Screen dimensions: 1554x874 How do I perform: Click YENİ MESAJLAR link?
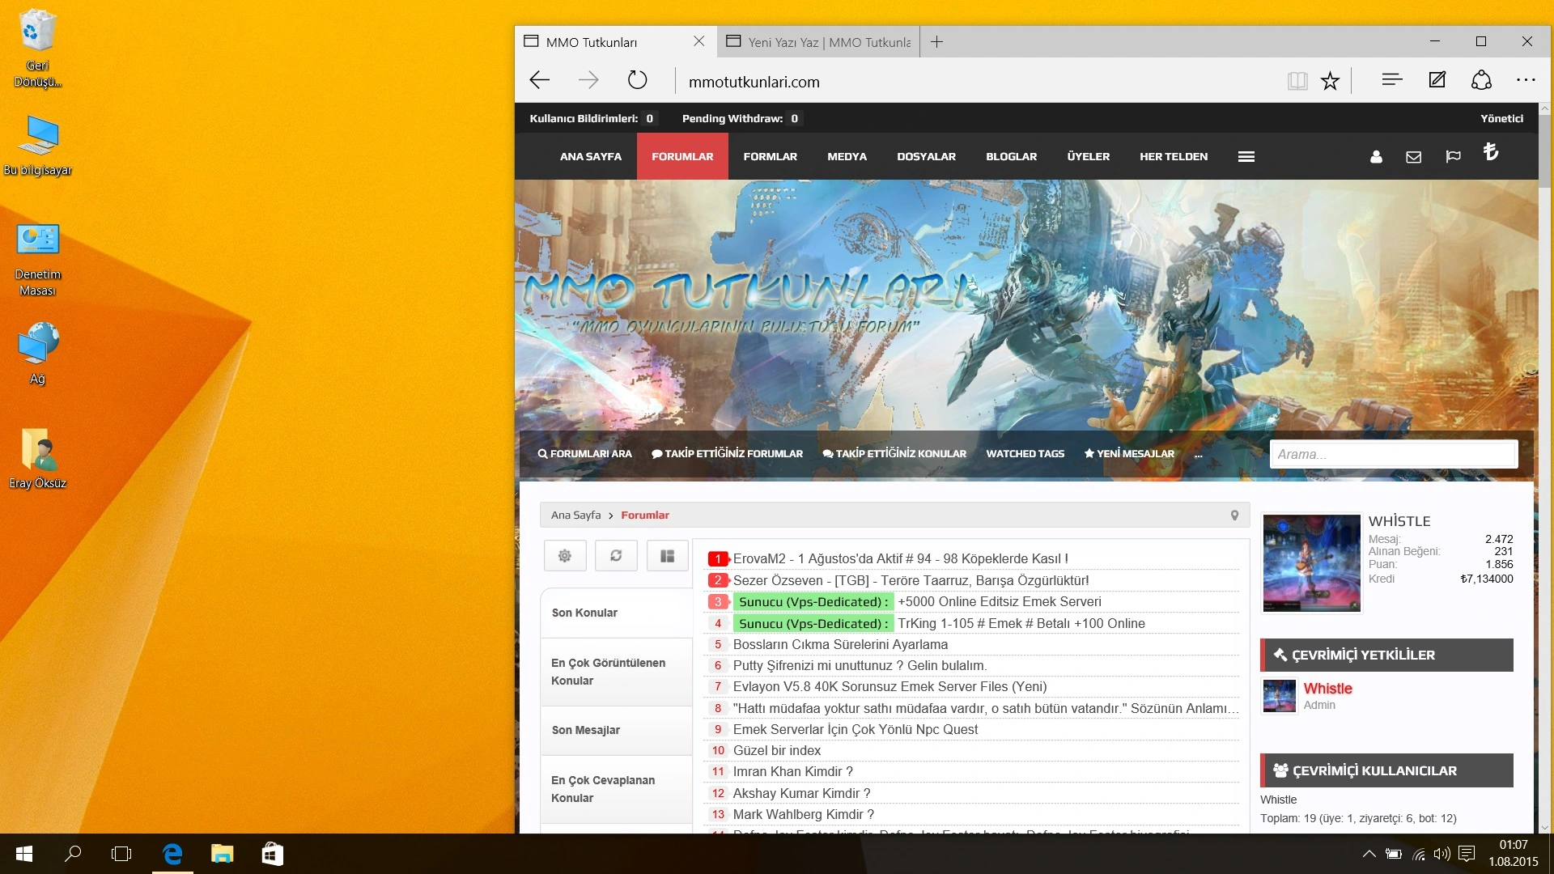1129,454
